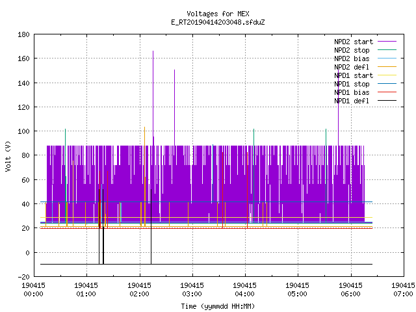Screen dimensions: 416x312
Task: Click the 20 y-axis tick label
Action: pyautogui.click(x=26, y=228)
